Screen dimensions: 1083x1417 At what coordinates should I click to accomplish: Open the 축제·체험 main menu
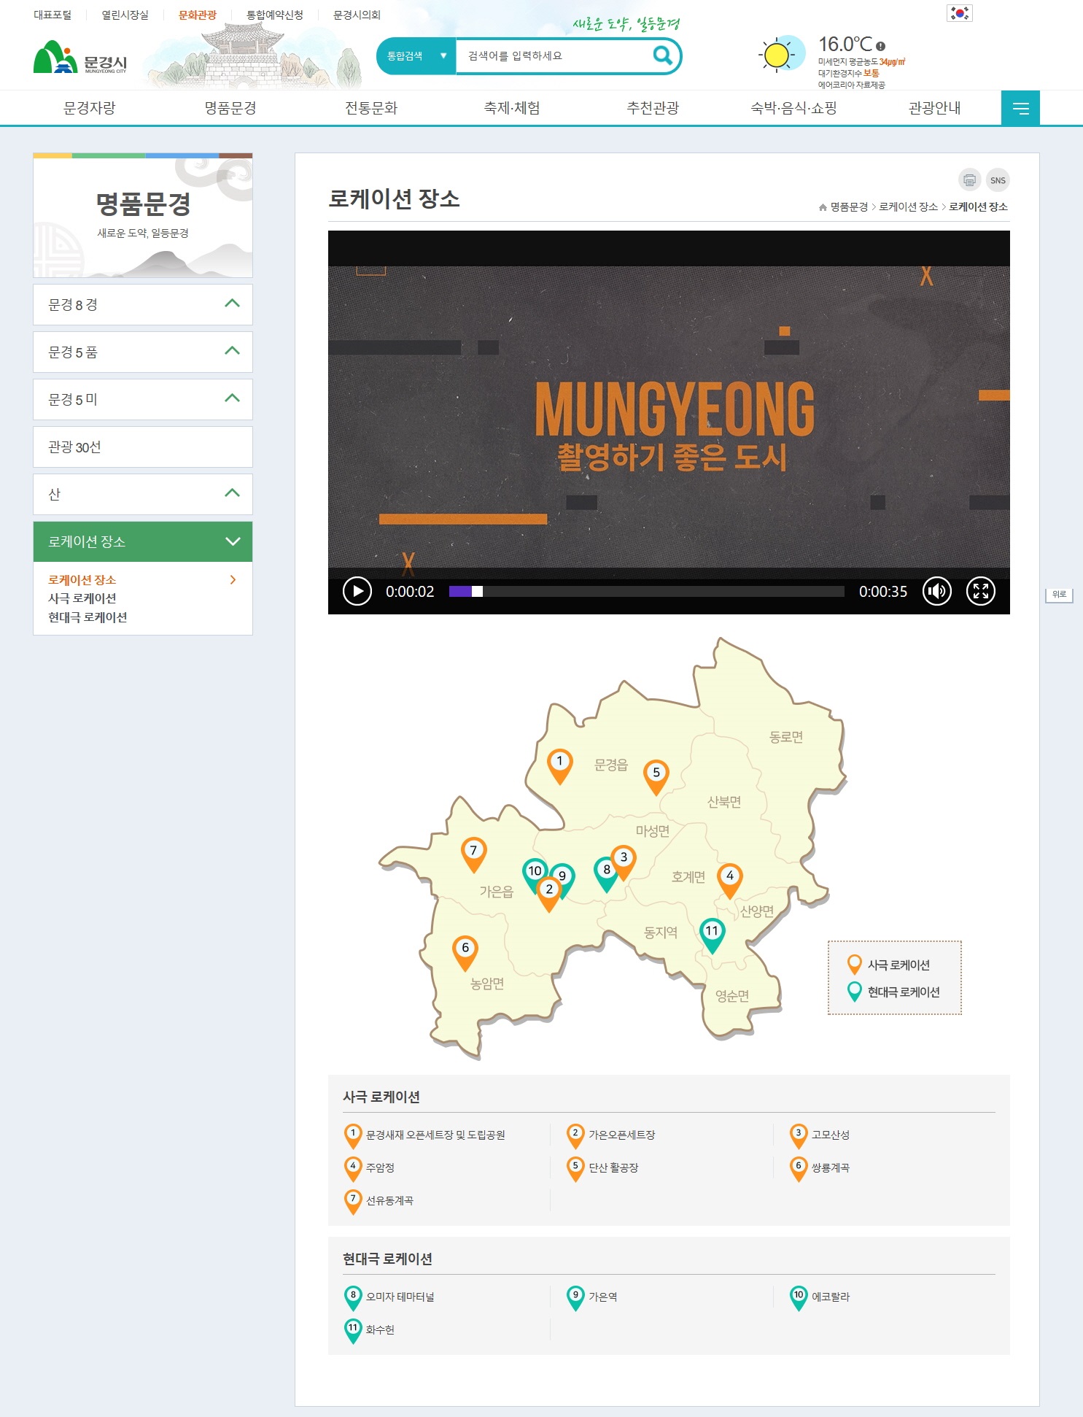click(512, 108)
